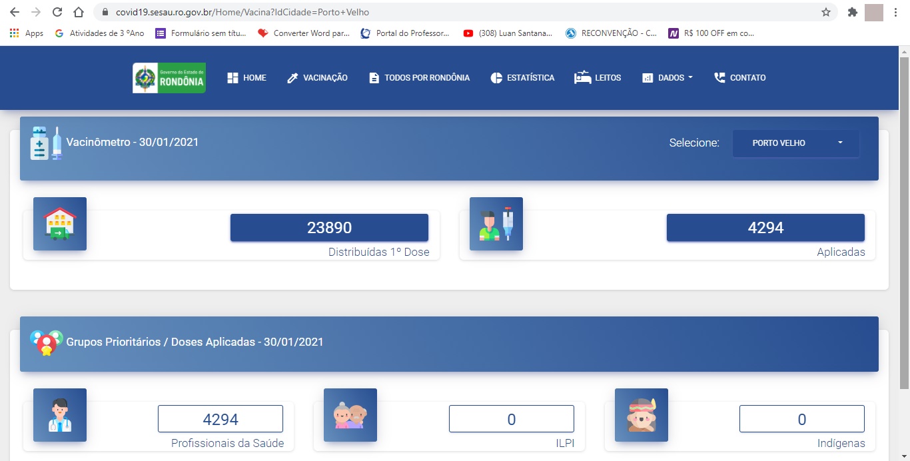Expand the DADOS menu dropdown
The width and height of the screenshot is (910, 461).
pyautogui.click(x=668, y=78)
